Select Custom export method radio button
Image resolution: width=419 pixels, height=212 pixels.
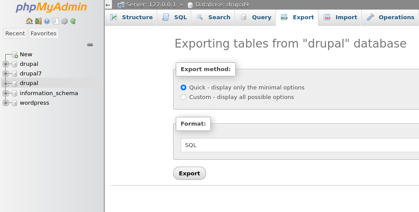click(x=183, y=97)
